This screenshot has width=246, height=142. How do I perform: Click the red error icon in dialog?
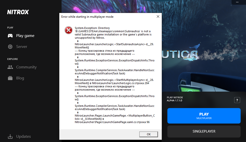[x=69, y=30]
